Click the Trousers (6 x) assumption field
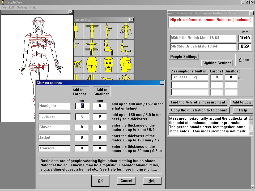Viewport: 255px width, 191px height. point(190,77)
